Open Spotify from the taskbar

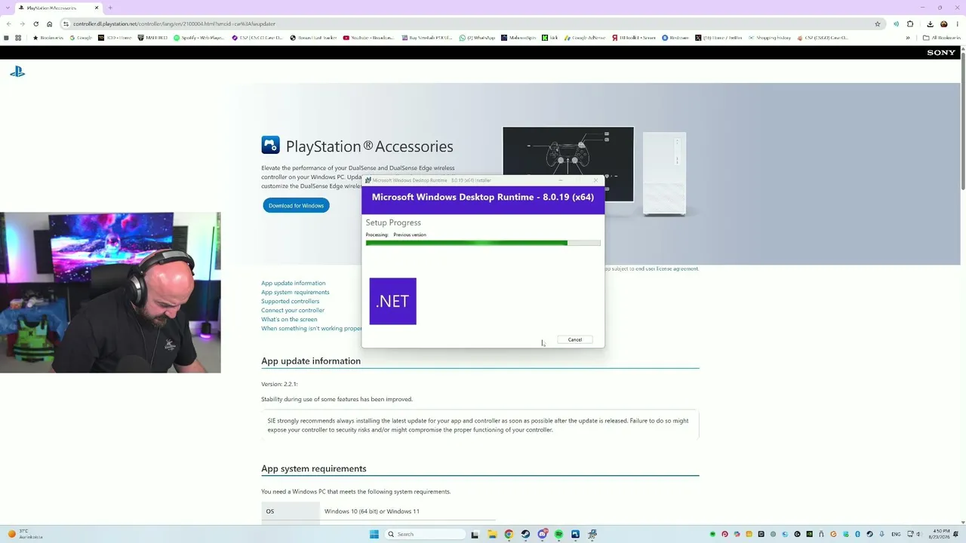click(558, 534)
